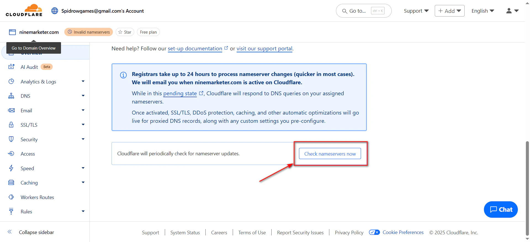This screenshot has height=242, width=530.
Task: Click the Free plan badge
Action: click(x=148, y=32)
